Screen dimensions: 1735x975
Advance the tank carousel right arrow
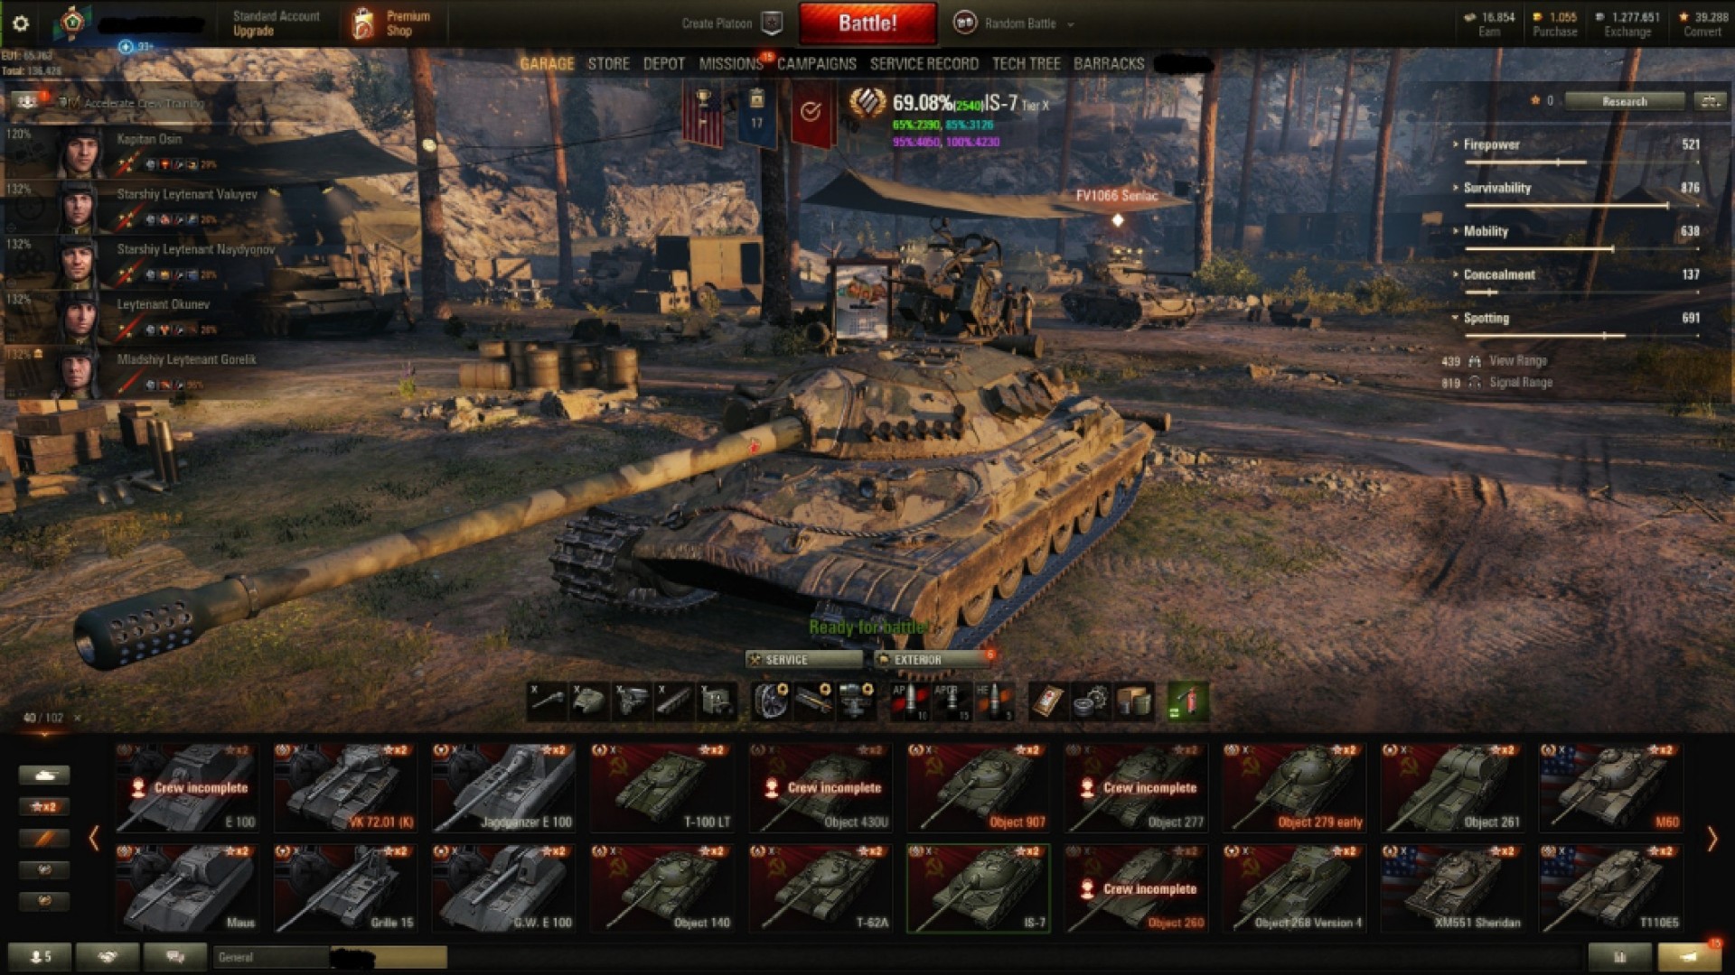point(1712,839)
